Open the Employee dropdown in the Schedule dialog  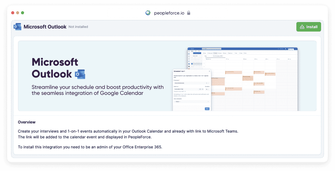pos(192,83)
